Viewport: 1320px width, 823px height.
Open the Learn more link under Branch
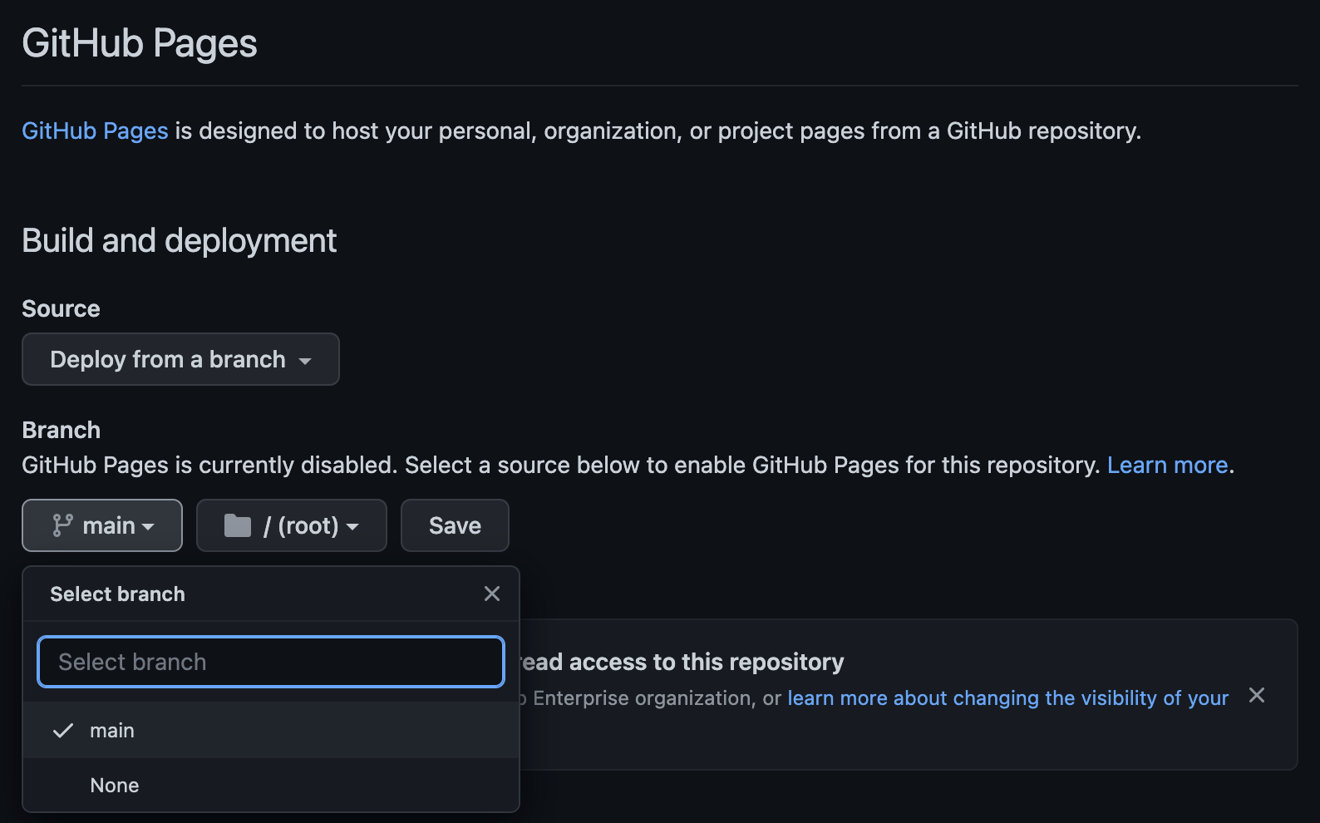tap(1167, 465)
